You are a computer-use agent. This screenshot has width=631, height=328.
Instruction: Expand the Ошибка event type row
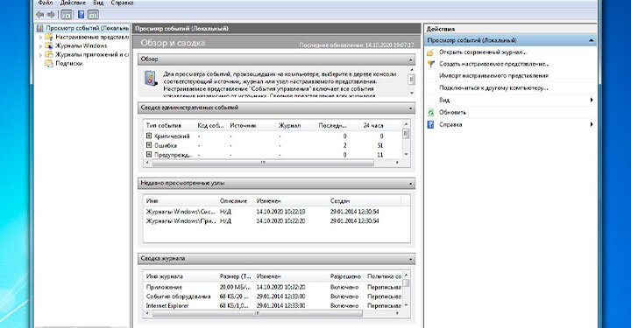tap(149, 145)
